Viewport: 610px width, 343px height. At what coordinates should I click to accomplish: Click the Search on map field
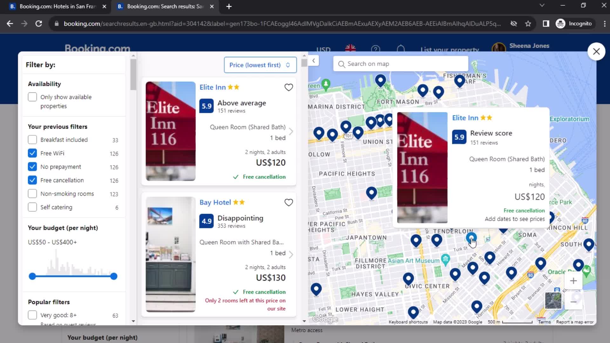point(401,64)
